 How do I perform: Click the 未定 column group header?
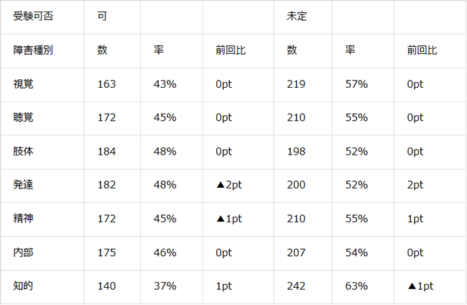coord(297,16)
